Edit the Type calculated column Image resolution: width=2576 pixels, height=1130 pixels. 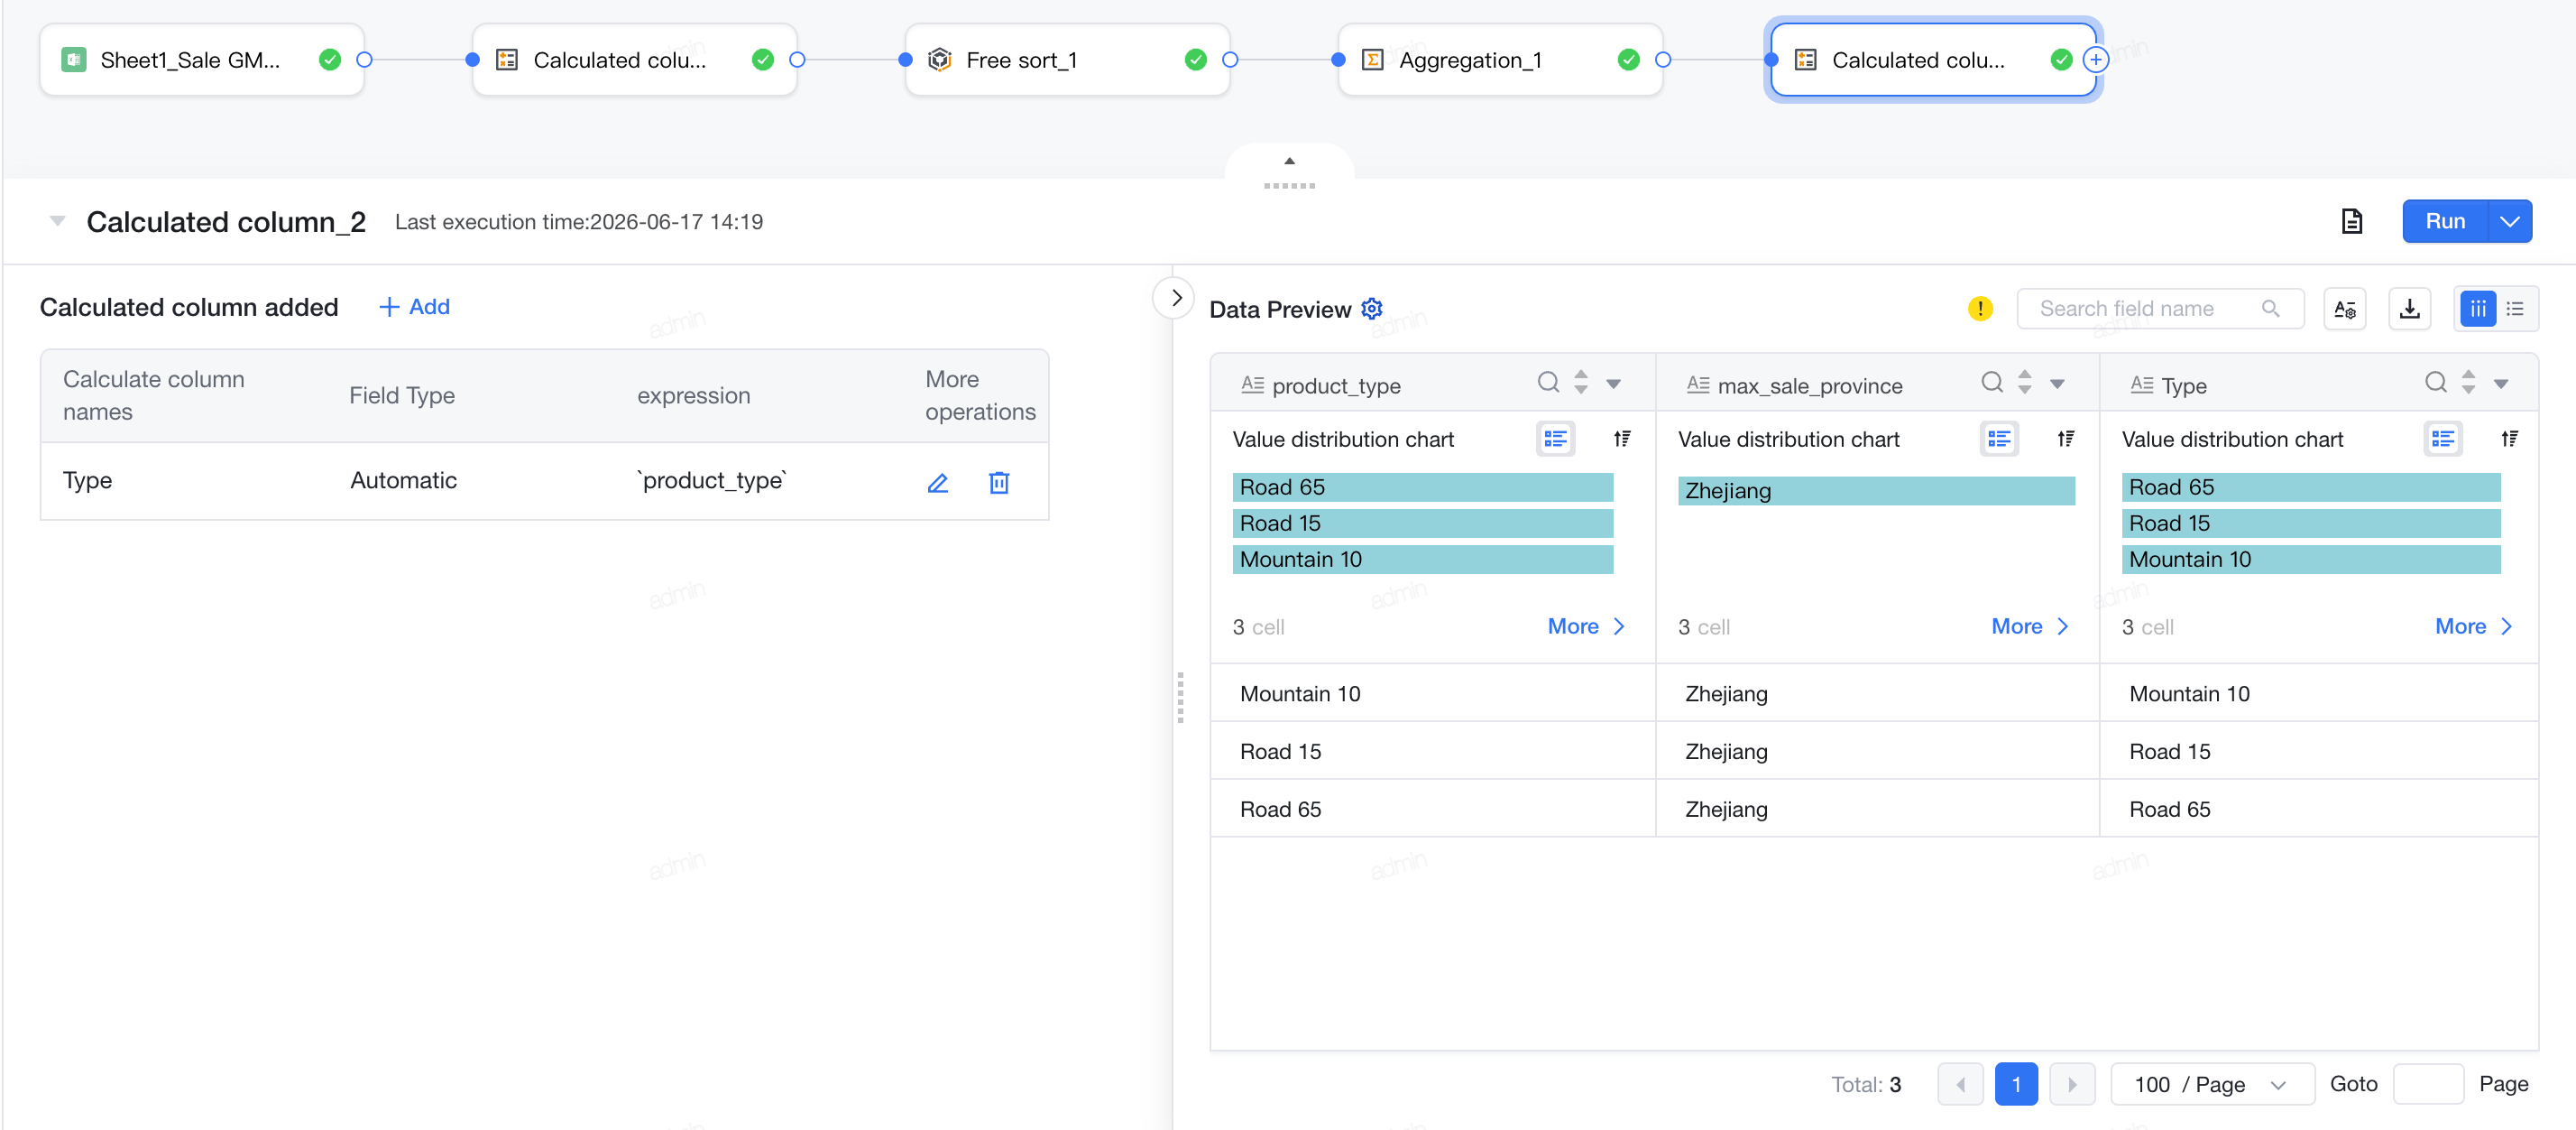tap(937, 483)
